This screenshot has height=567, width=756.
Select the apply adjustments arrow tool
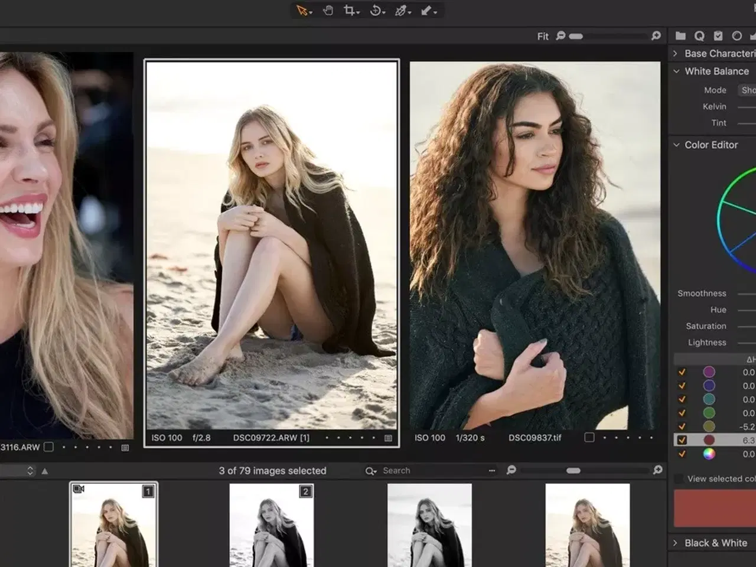pyautogui.click(x=428, y=11)
